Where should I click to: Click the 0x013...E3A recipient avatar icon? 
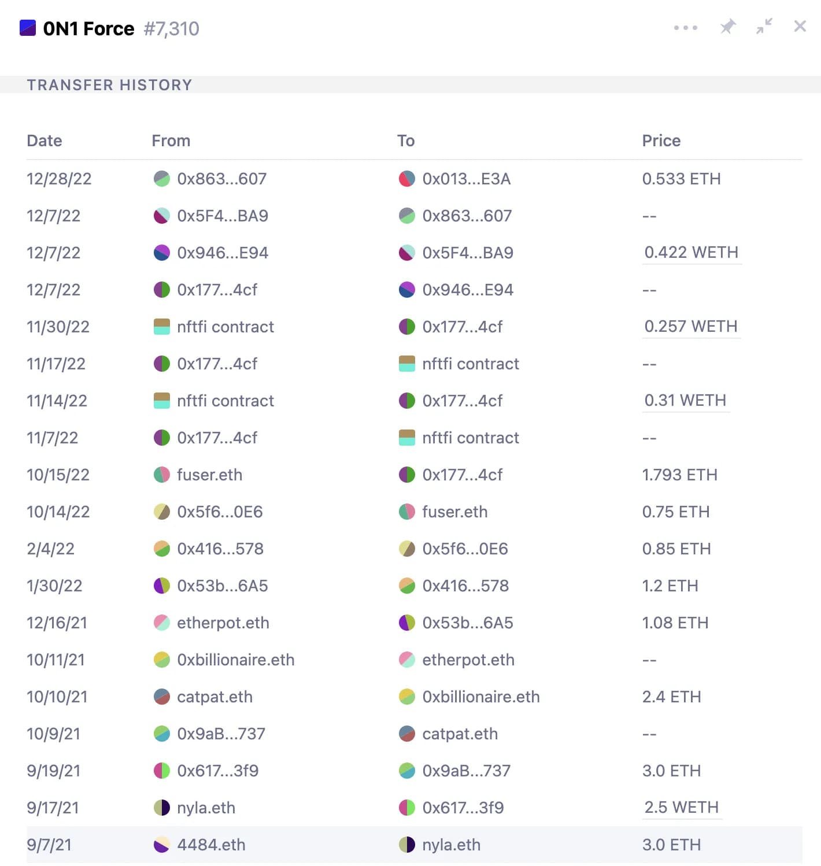coord(407,179)
